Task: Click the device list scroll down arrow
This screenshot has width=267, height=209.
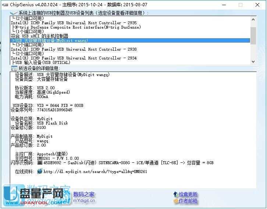Action: tap(253, 62)
